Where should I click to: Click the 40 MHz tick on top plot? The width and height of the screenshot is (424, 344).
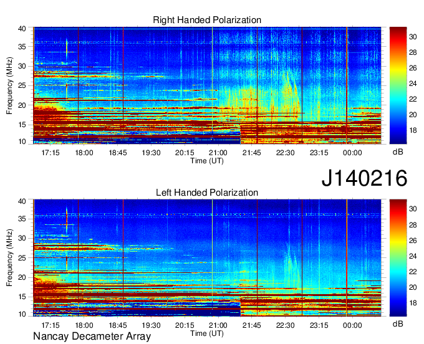click(22, 29)
